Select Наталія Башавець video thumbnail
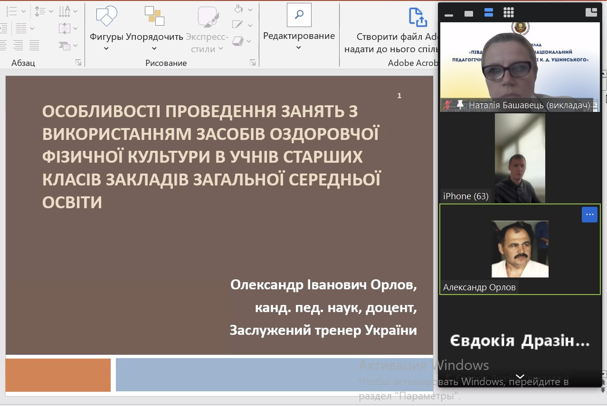The width and height of the screenshot is (607, 406). pos(520,66)
